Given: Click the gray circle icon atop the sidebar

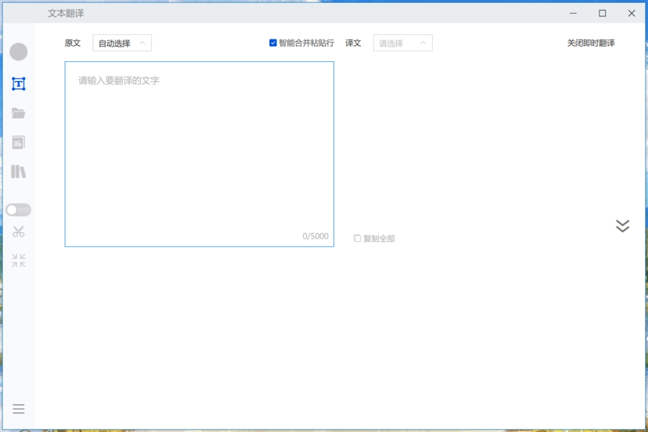Looking at the screenshot, I should (x=19, y=52).
